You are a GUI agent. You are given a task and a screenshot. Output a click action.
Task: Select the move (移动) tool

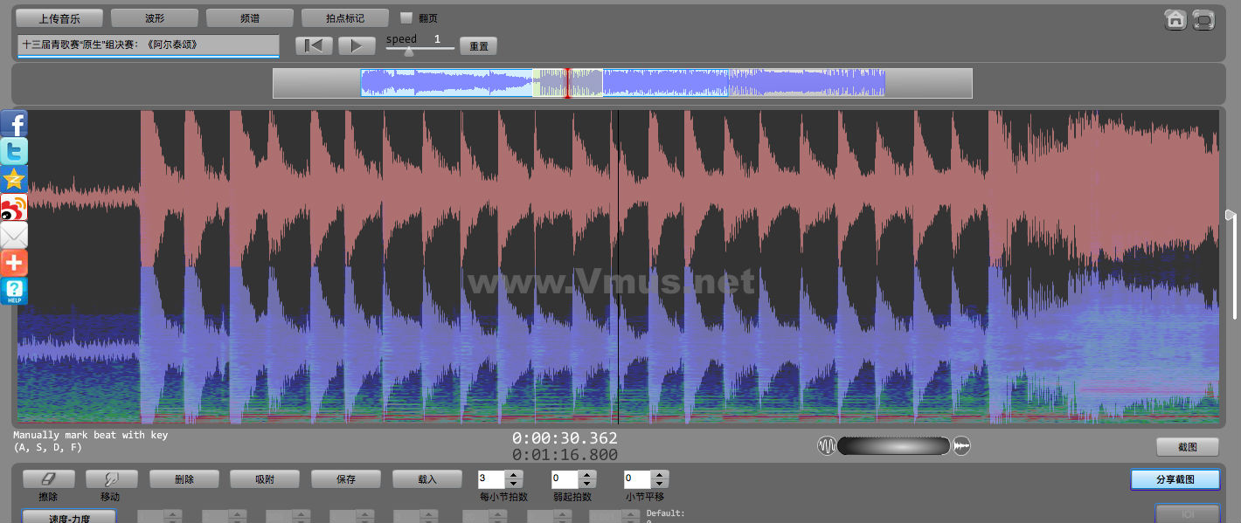click(x=112, y=478)
